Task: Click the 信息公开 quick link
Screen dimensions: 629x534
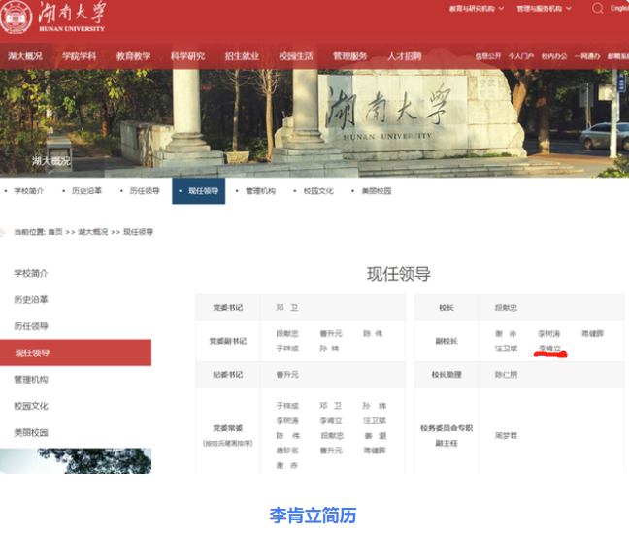Action: coord(488,56)
